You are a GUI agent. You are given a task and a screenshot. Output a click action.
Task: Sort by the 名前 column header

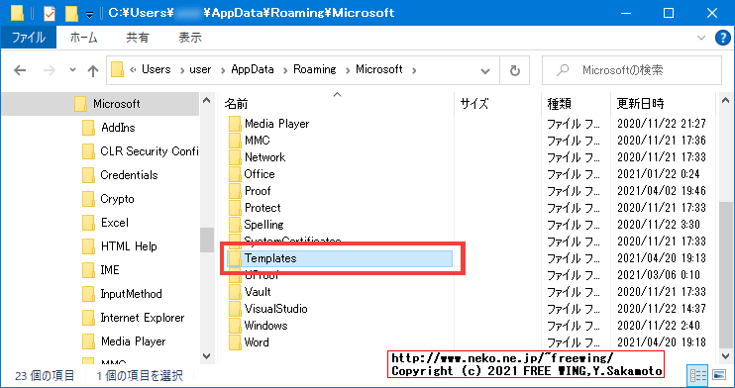(236, 104)
